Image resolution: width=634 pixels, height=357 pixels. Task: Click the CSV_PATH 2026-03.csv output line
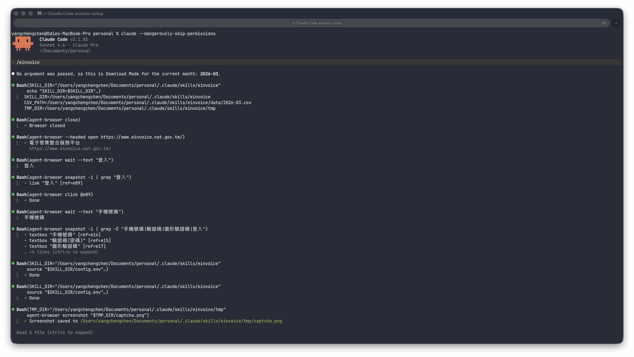tap(137, 103)
